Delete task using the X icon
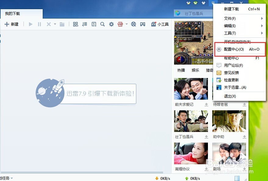 (49, 24)
